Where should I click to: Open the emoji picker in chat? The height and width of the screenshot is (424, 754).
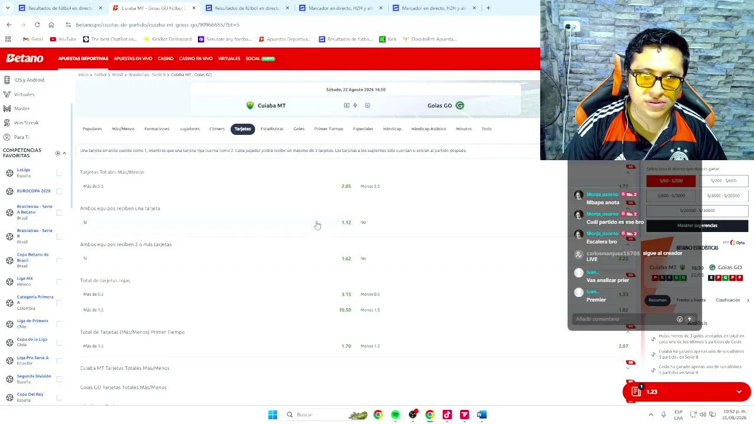(680, 319)
